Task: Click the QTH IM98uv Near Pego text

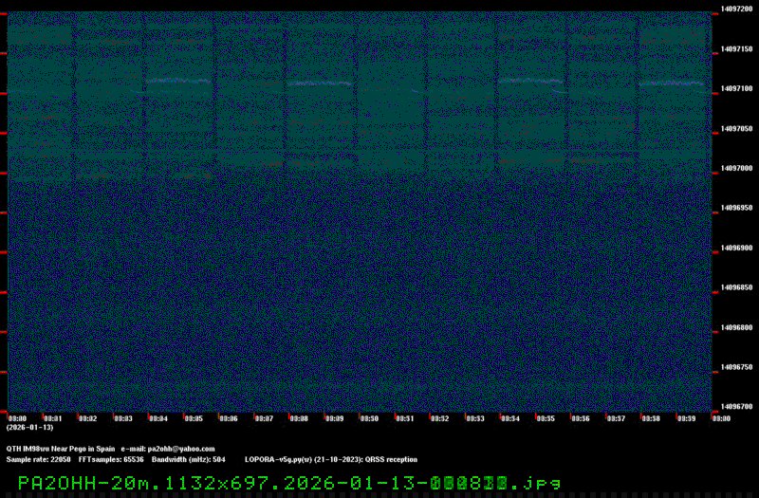Action: [61, 449]
